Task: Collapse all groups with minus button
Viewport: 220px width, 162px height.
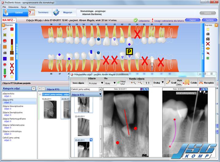Action: coord(43,89)
